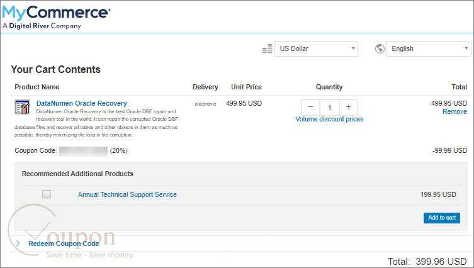474x268 pixels.
Task: Click the quantity field showing 1
Action: pyautogui.click(x=329, y=107)
